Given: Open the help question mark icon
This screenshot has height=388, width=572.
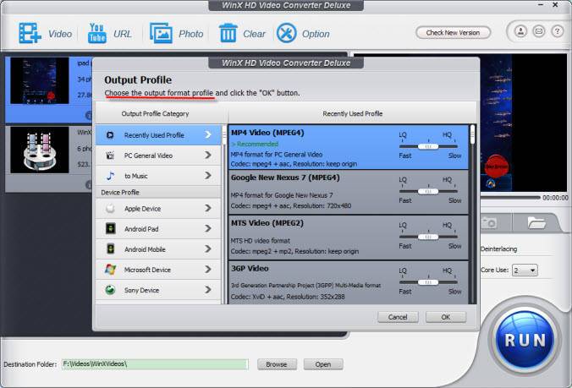Looking at the screenshot, I should [x=557, y=31].
